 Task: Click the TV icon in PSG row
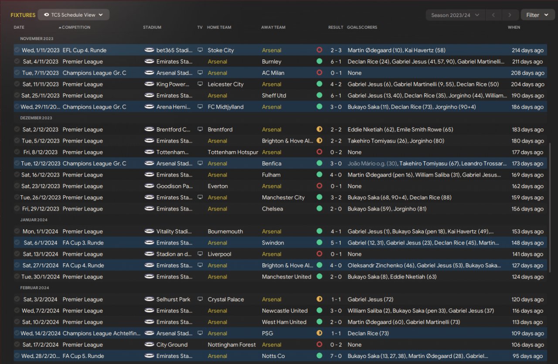200,333
